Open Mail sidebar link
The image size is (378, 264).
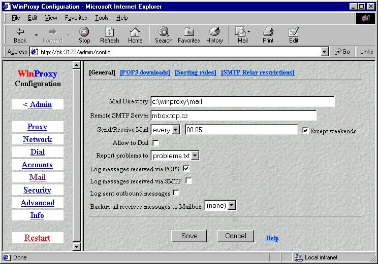click(x=38, y=177)
